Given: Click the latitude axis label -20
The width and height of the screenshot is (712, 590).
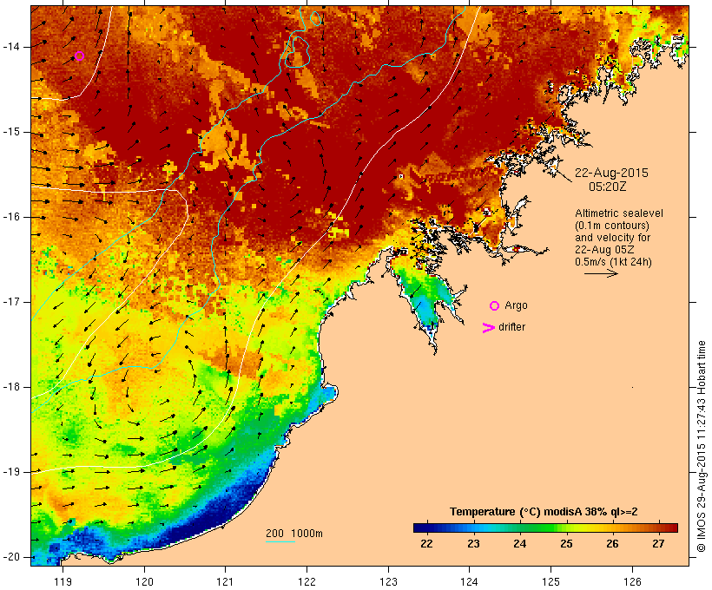Looking at the screenshot, I should [10, 557].
